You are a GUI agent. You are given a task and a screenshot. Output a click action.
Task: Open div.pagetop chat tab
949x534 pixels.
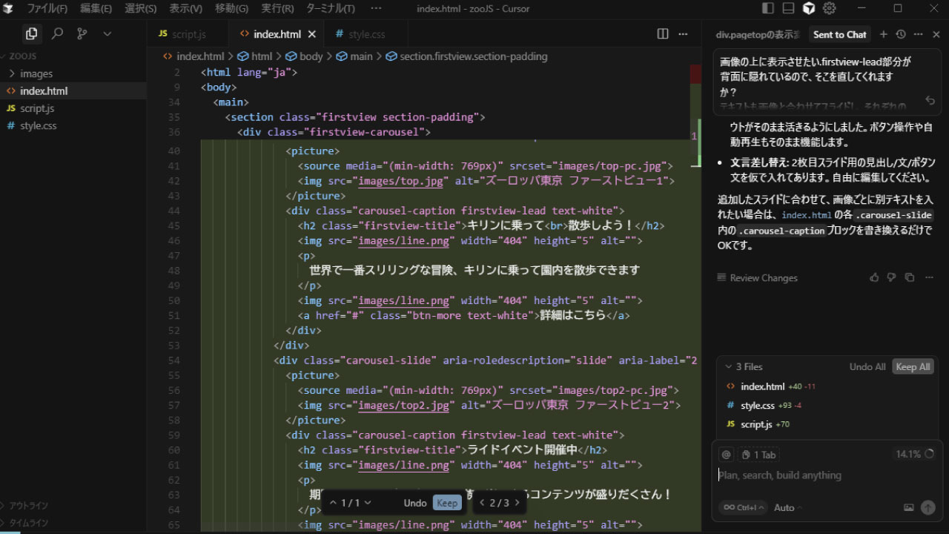tap(758, 34)
